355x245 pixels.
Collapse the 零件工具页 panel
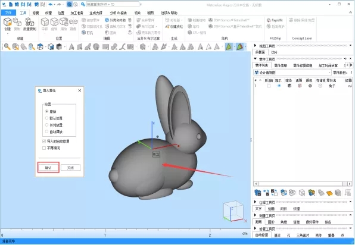[x=255, y=59]
